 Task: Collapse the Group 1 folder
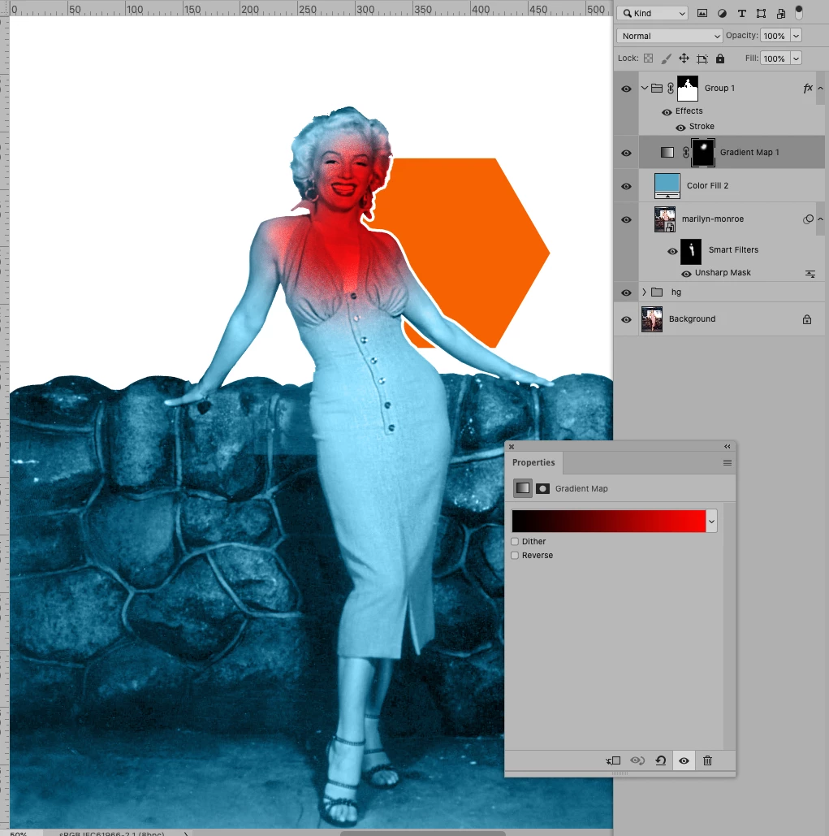pos(644,88)
